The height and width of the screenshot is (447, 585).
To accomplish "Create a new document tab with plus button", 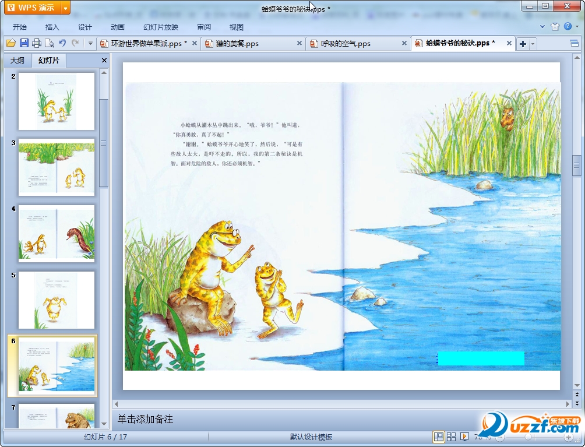I will pos(523,44).
